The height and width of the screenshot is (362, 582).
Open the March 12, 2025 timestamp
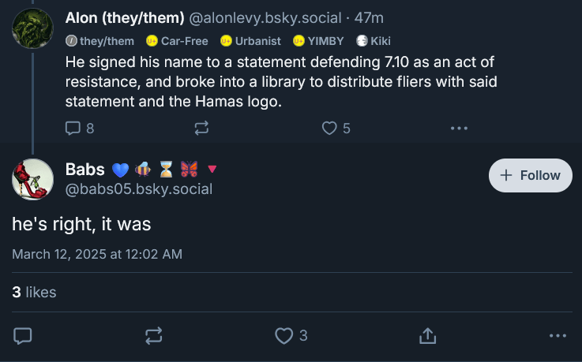click(97, 254)
